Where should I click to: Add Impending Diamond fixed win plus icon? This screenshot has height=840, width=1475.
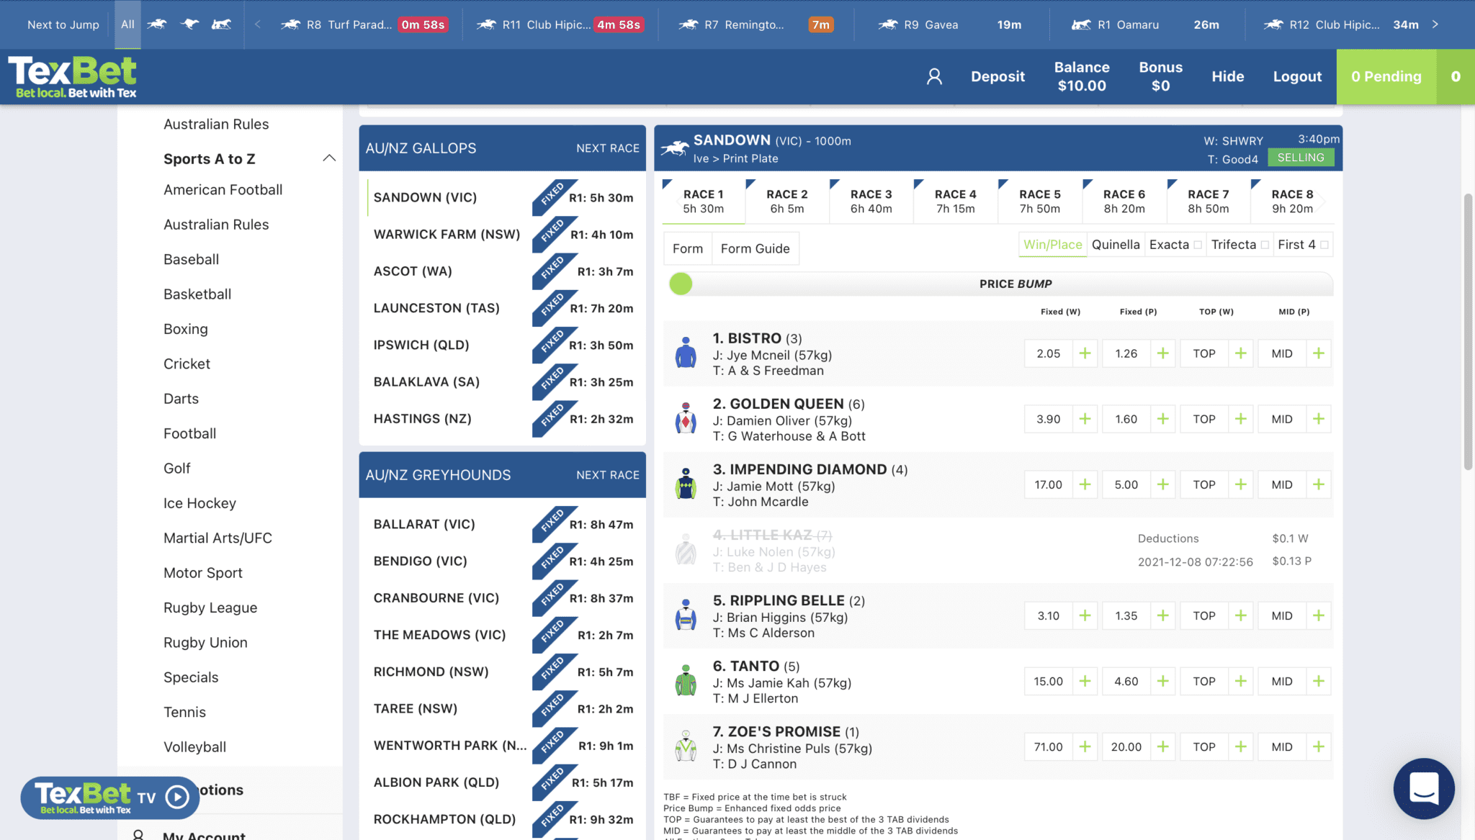(1085, 484)
